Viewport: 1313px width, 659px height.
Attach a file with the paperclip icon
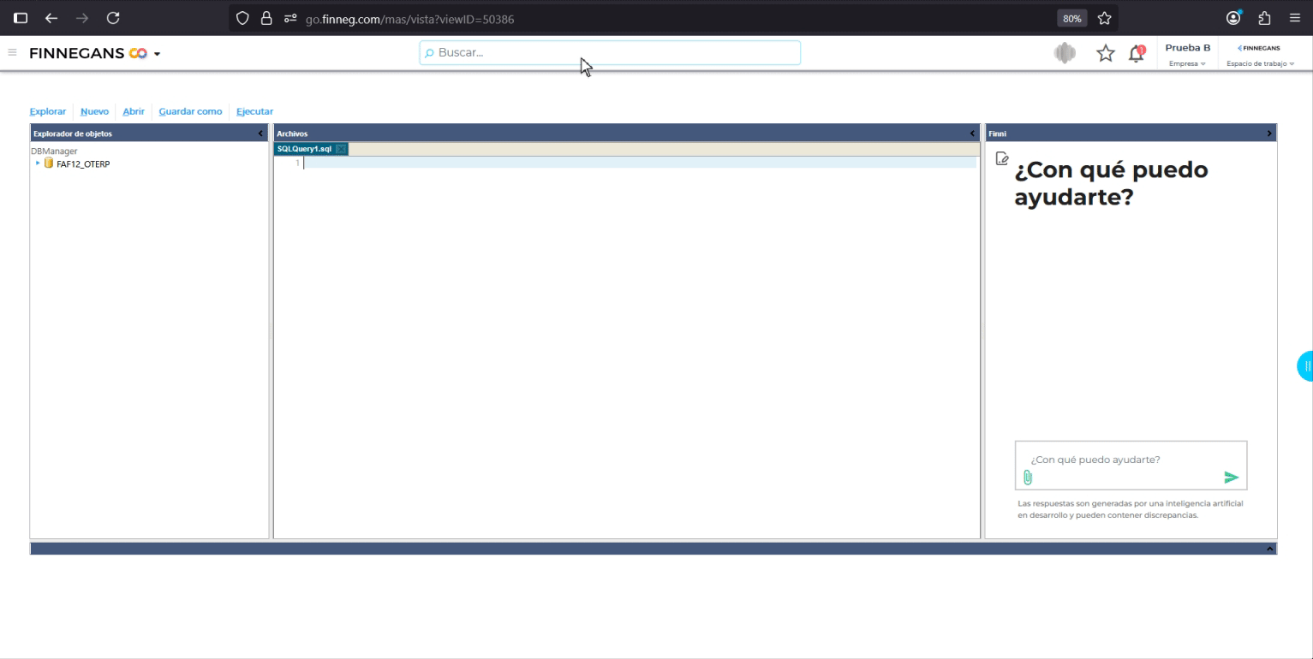tap(1028, 478)
